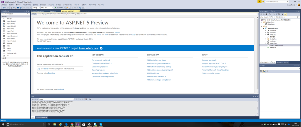Click the Save icon in toolbar

coord(18,8)
